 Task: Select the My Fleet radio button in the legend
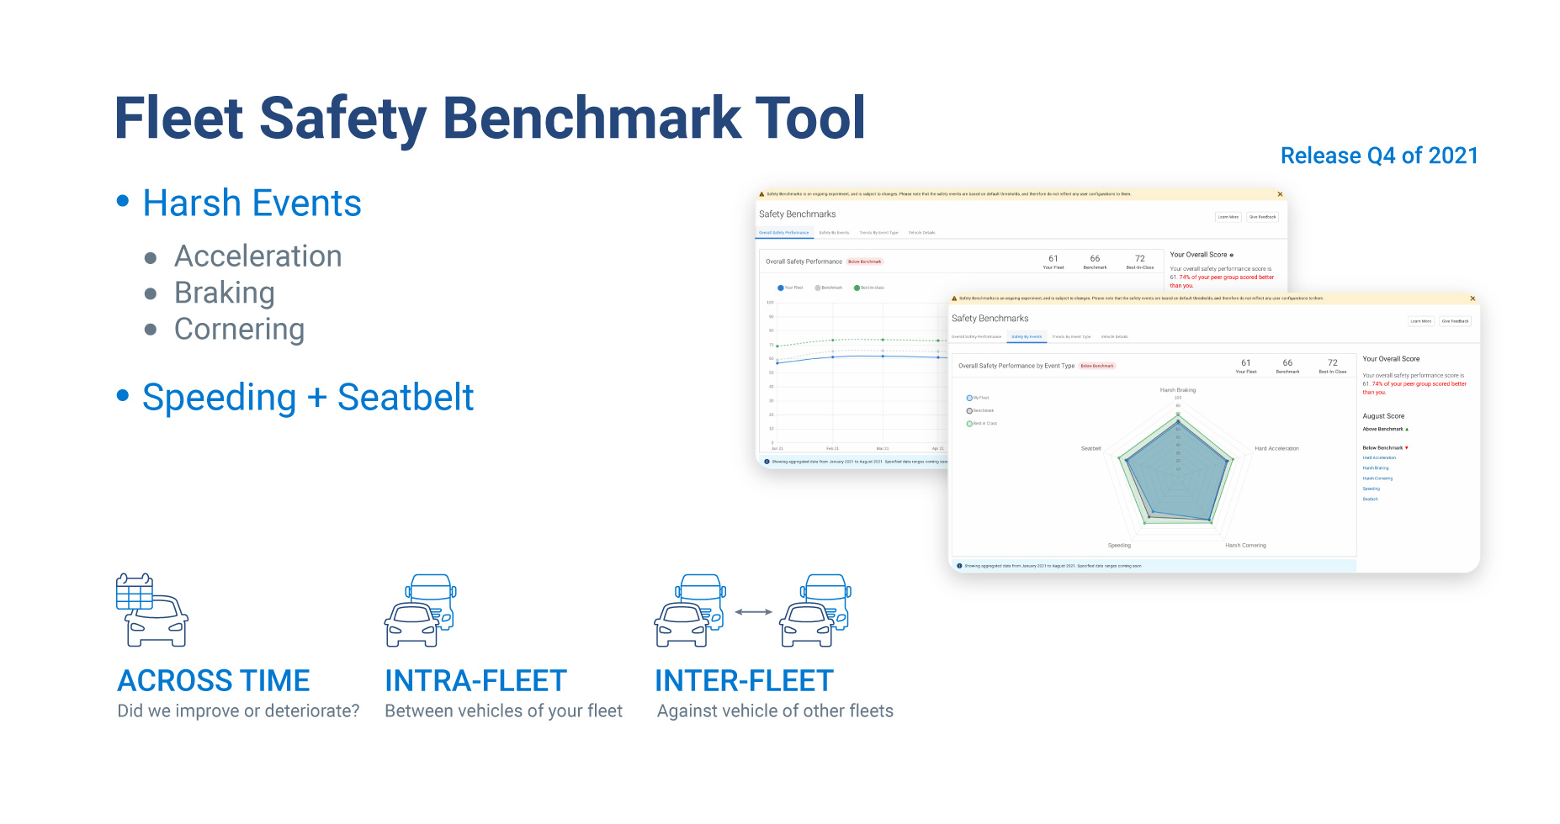(x=968, y=398)
